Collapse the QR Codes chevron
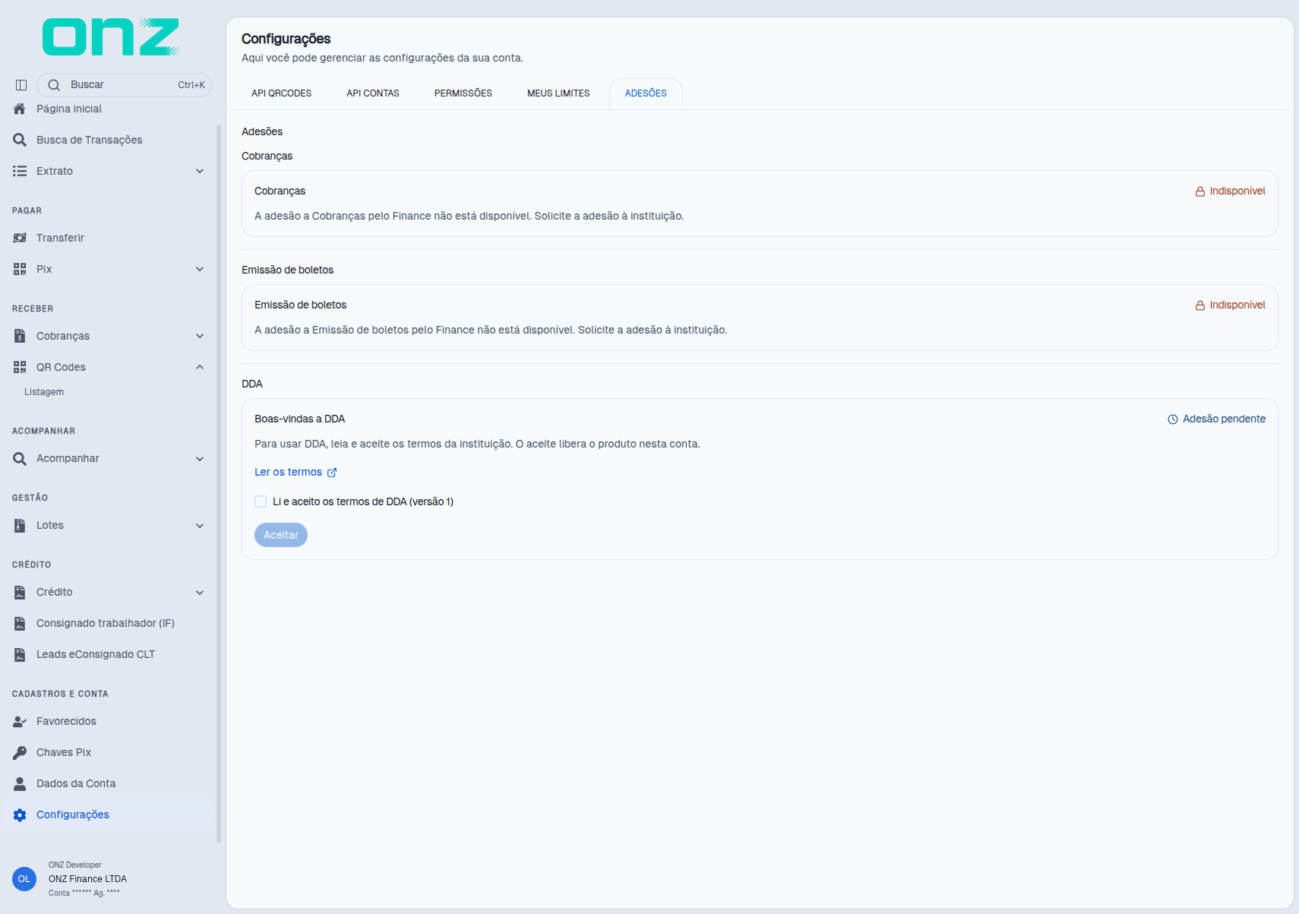 [x=200, y=367]
